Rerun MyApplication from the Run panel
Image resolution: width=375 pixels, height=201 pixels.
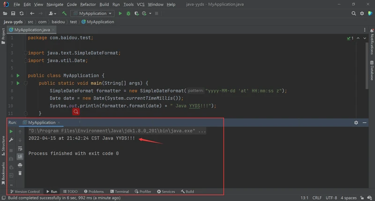(x=11, y=132)
